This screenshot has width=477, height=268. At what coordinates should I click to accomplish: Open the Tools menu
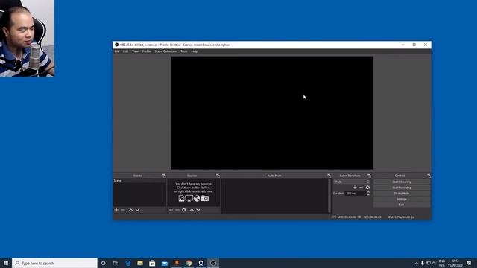184,51
